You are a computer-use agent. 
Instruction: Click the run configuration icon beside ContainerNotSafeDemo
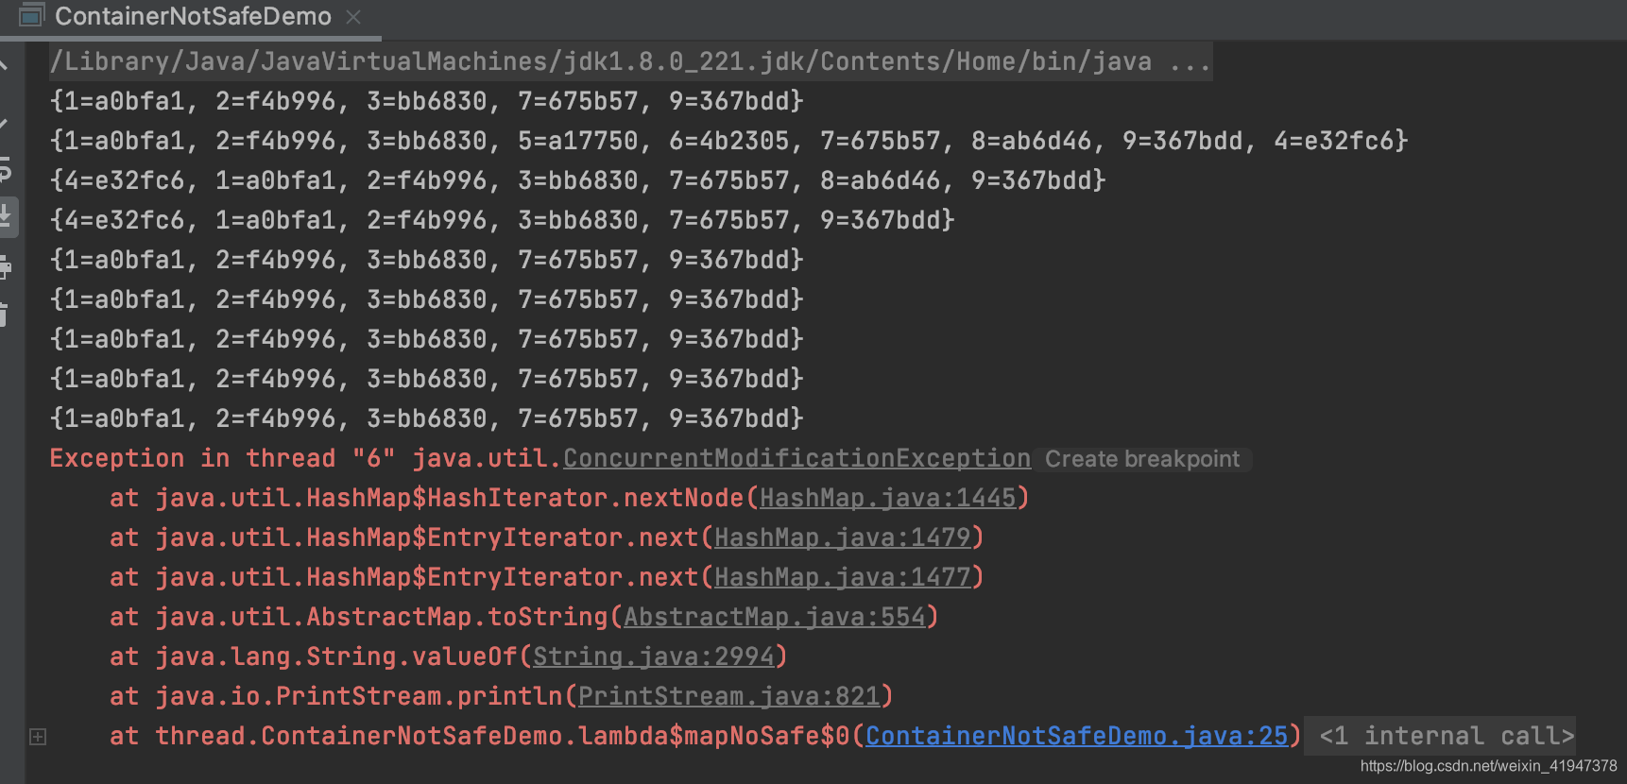[31, 15]
